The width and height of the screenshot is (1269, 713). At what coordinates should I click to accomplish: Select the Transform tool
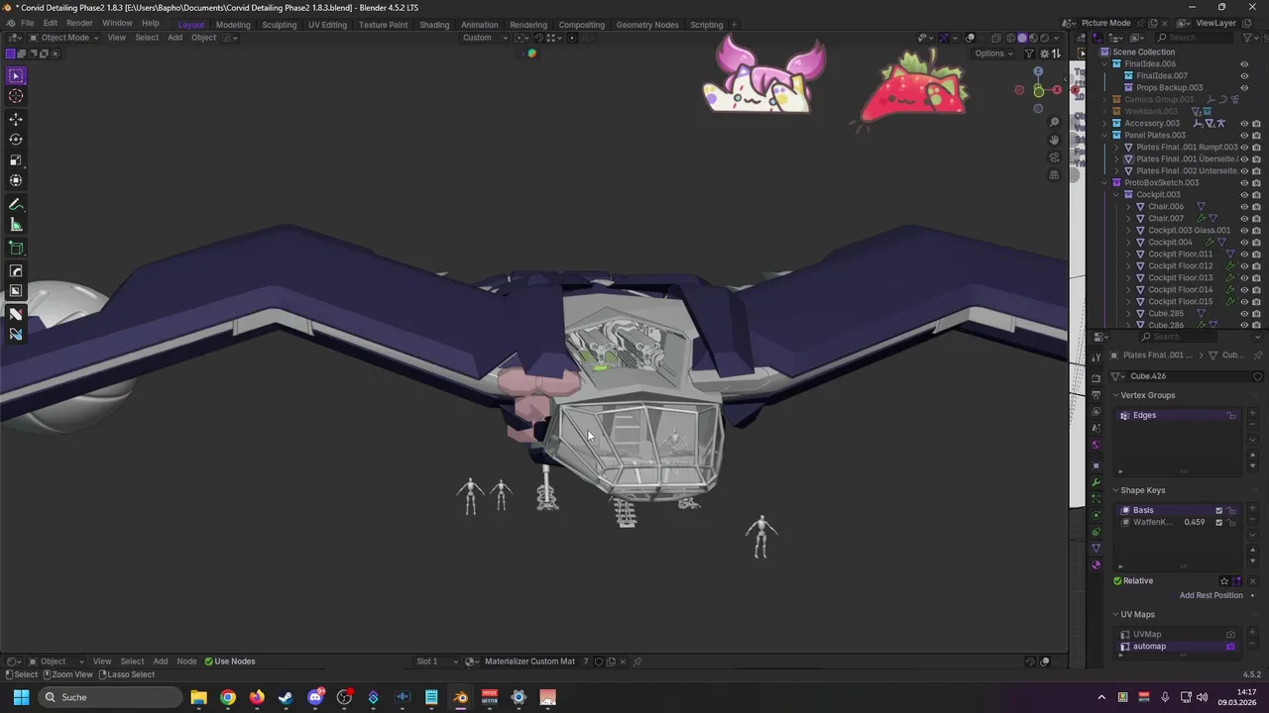16,180
